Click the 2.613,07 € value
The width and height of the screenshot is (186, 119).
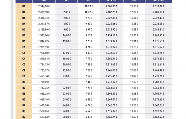click(158, 6)
